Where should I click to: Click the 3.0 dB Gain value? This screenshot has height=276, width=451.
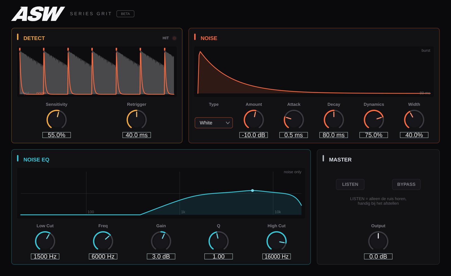click(161, 257)
